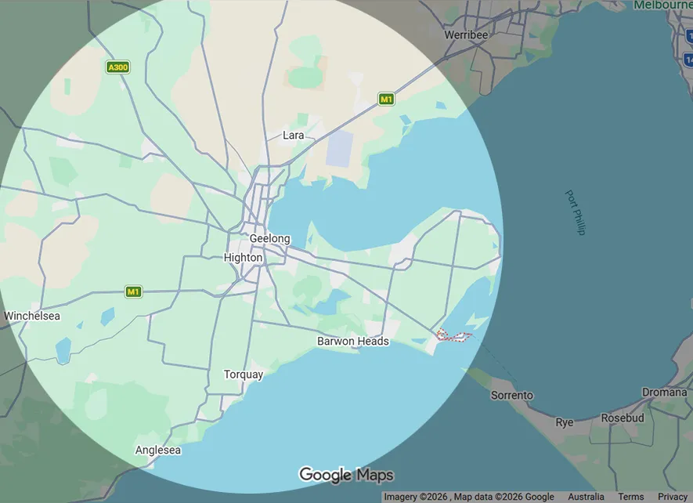Click the M1 shield near Winchelsea
Viewport: 693px width, 503px height.
(133, 291)
